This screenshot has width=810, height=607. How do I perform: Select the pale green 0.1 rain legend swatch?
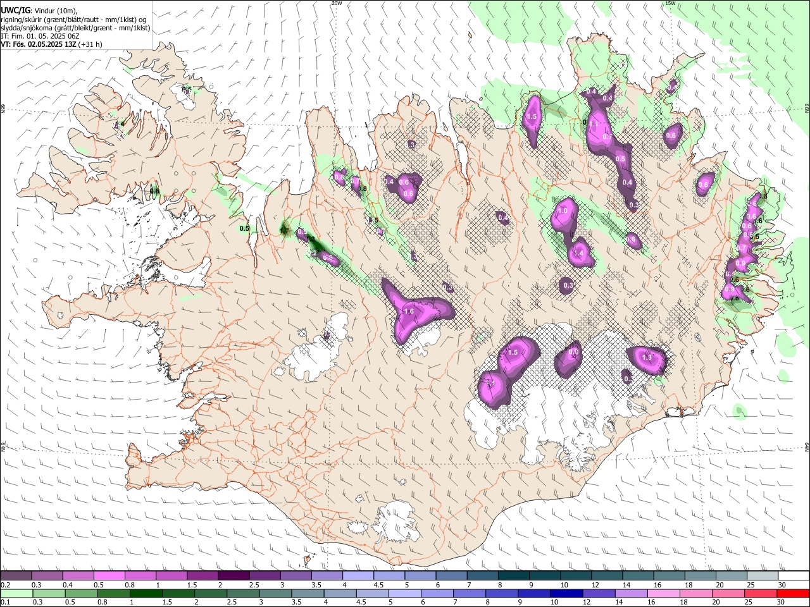pos(16,593)
